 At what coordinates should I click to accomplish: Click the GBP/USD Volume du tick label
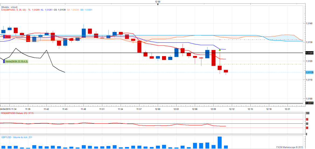pos(17,137)
